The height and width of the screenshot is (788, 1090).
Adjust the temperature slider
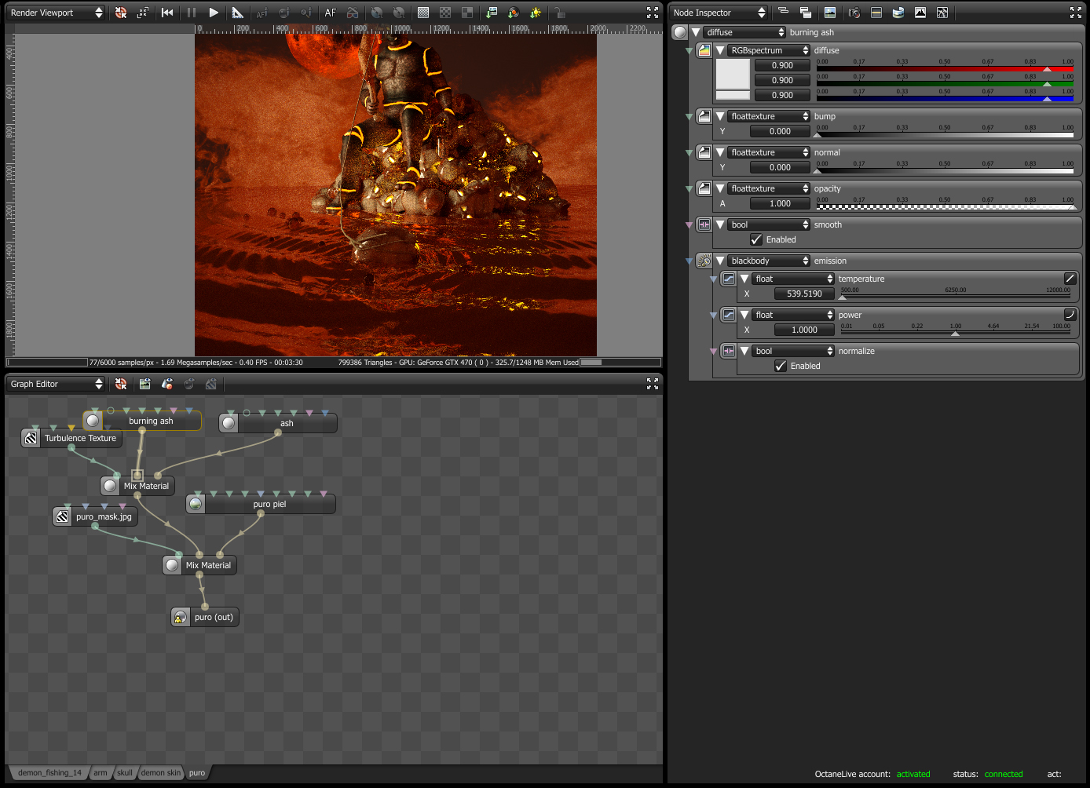click(x=956, y=297)
